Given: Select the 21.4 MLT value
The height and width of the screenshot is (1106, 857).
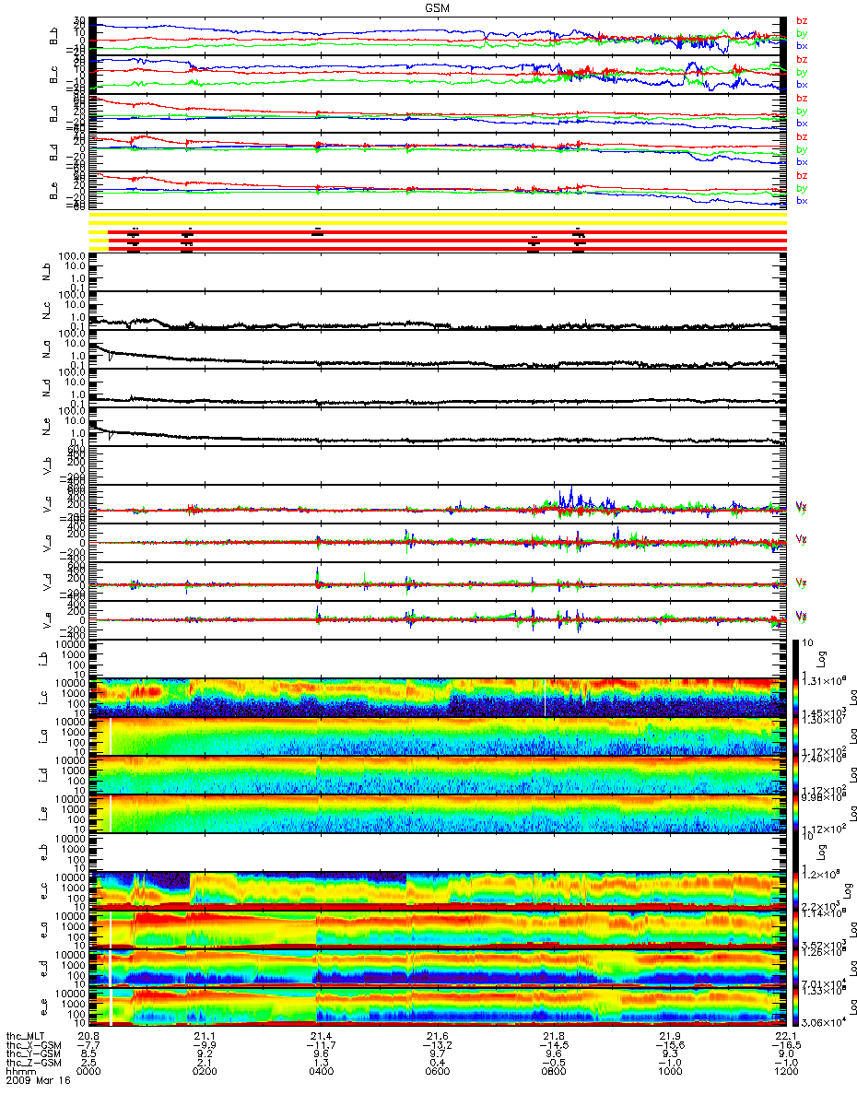Looking at the screenshot, I should (x=321, y=1037).
